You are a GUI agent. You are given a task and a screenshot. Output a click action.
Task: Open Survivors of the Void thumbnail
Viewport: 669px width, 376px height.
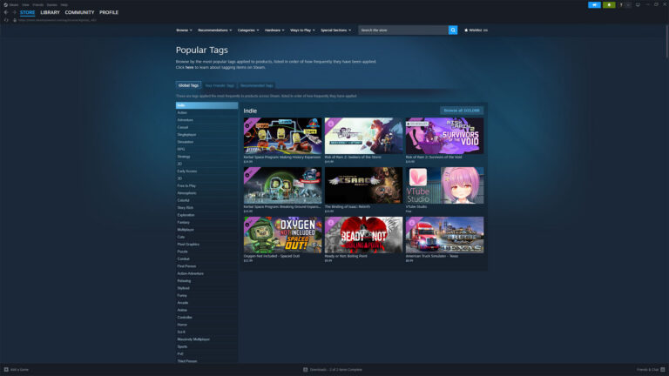444,136
